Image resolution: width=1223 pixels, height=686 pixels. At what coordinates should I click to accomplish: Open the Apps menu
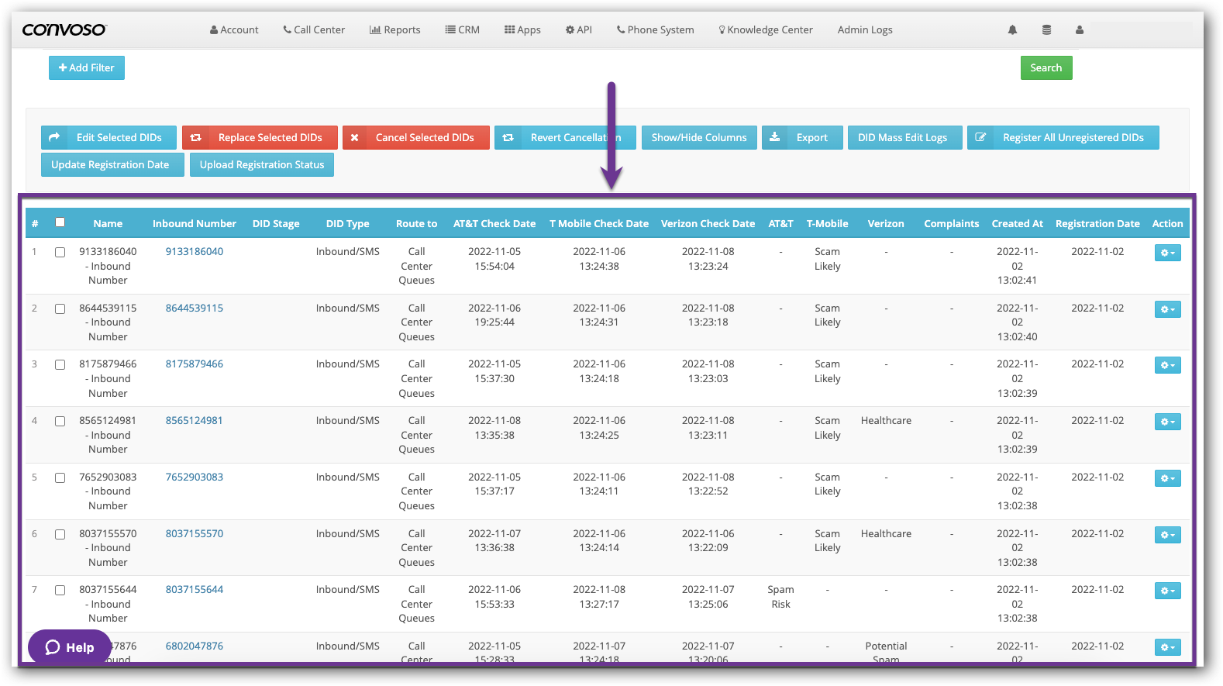(522, 29)
